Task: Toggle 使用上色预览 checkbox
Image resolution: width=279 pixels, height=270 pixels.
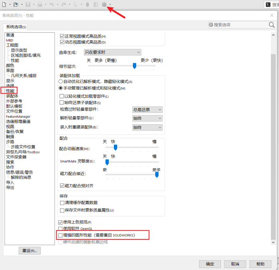Action: [x=60, y=222]
